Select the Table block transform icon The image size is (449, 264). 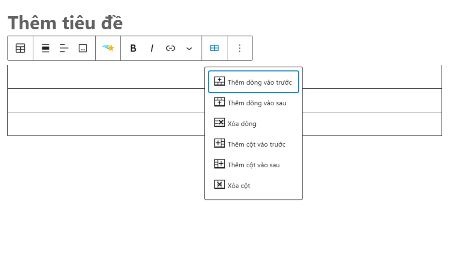[20, 48]
